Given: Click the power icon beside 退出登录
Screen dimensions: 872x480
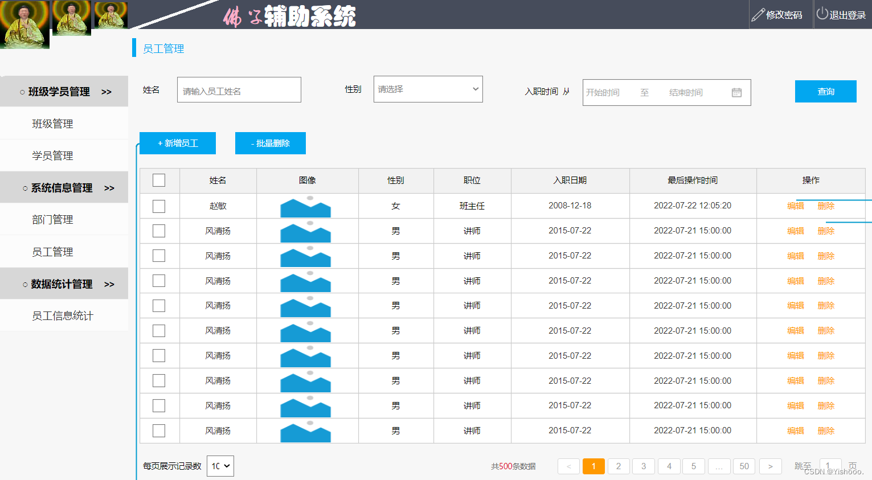Looking at the screenshot, I should pyautogui.click(x=822, y=13).
